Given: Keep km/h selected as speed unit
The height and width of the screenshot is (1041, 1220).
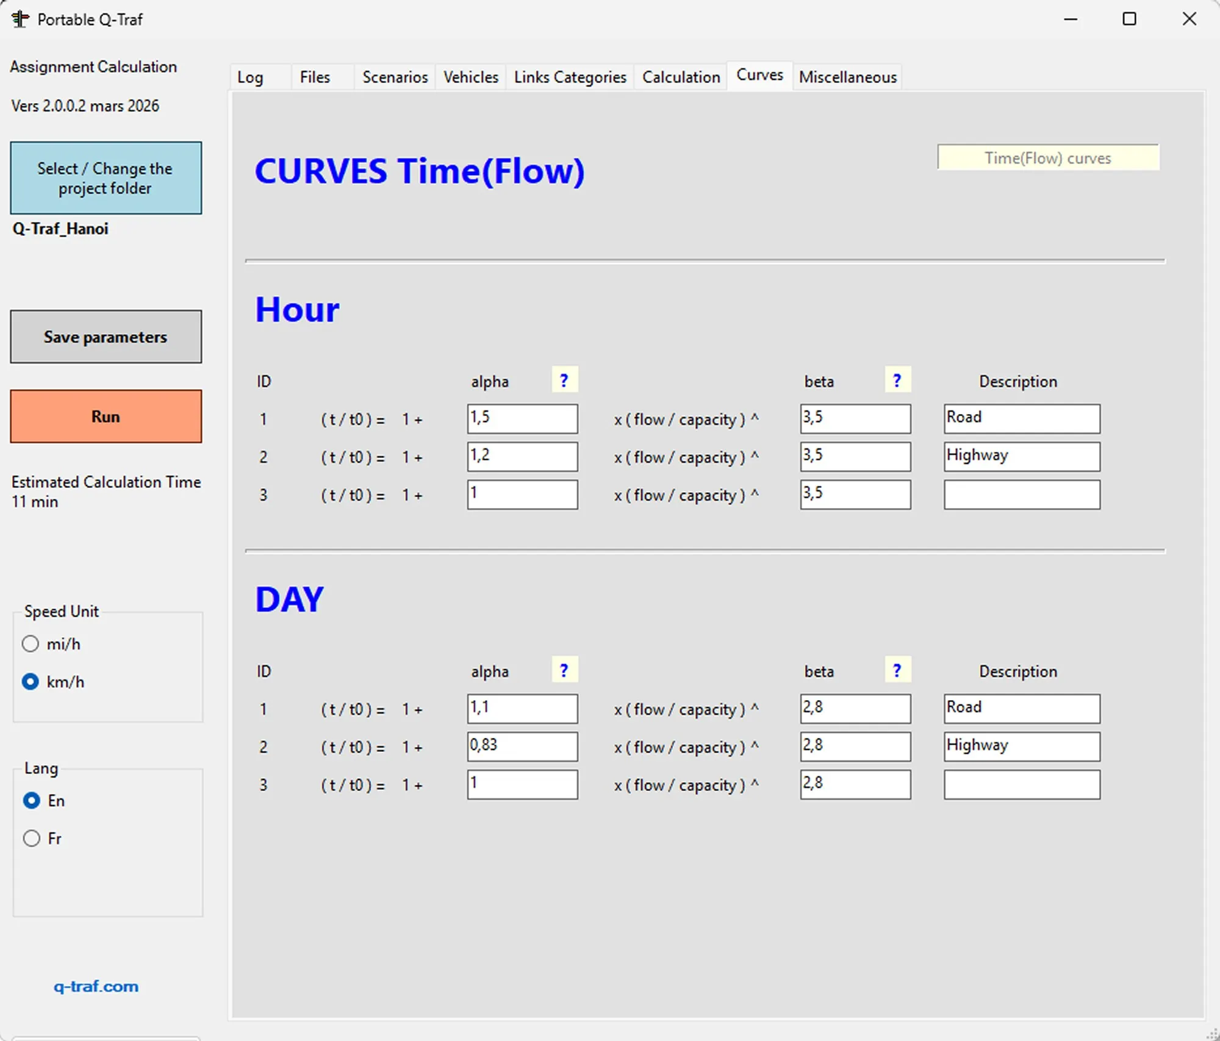Looking at the screenshot, I should pos(30,682).
